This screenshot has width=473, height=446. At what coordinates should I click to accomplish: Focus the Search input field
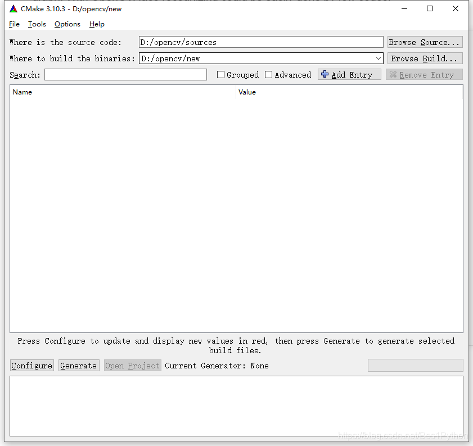[125, 75]
